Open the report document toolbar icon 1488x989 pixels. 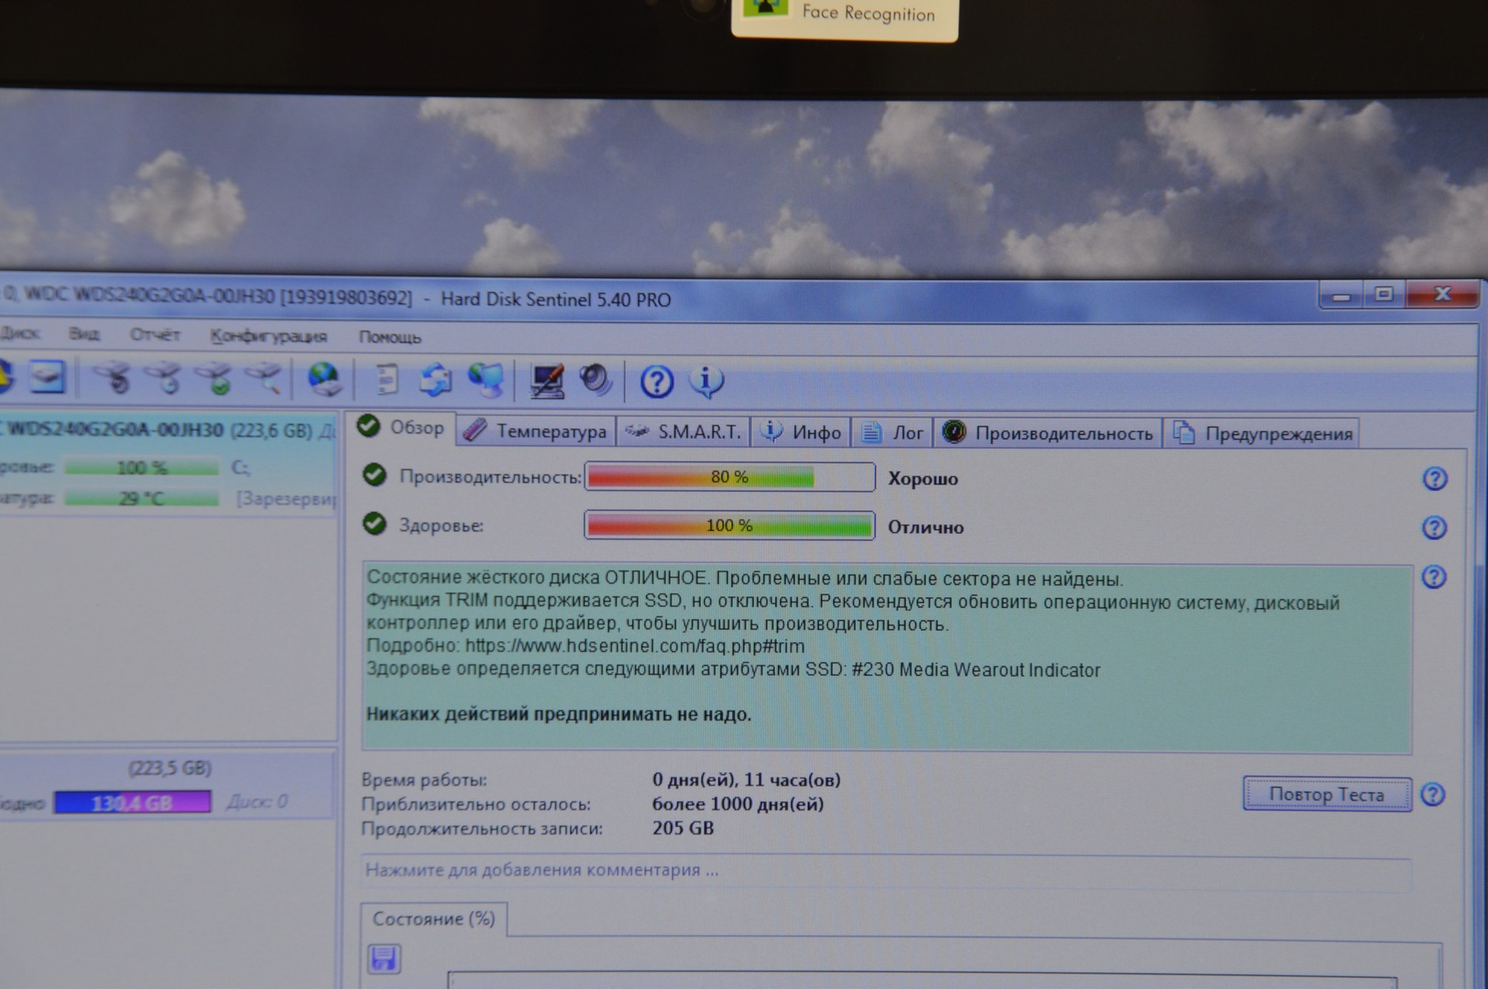click(388, 379)
